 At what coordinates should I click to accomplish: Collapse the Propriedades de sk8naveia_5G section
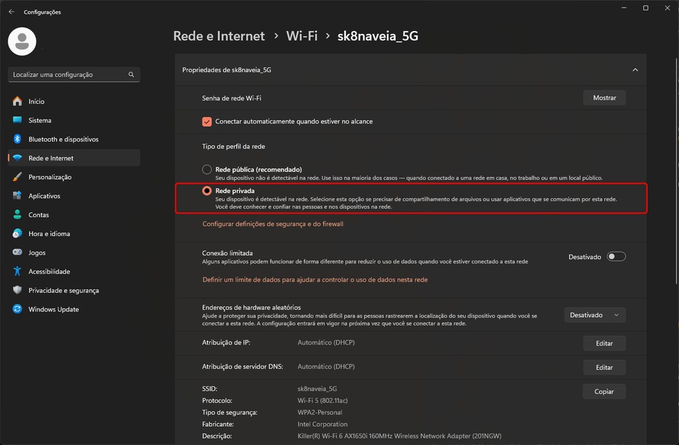tap(635, 70)
